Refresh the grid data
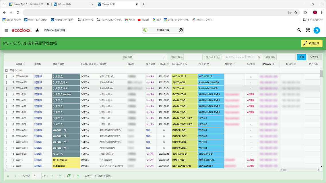326x183 pixels. point(69,176)
